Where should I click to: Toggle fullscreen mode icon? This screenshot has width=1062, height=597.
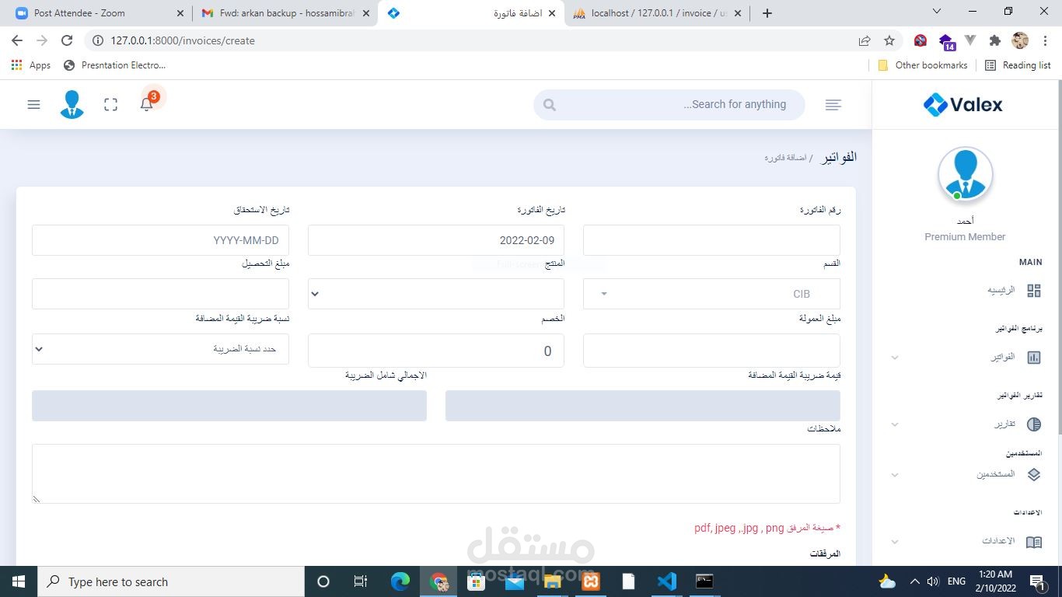pos(110,104)
